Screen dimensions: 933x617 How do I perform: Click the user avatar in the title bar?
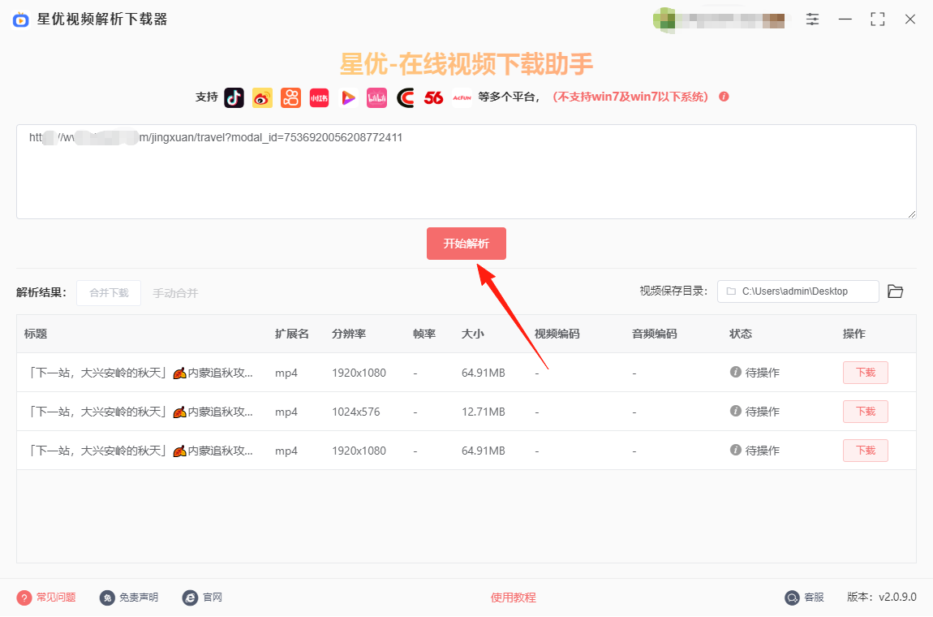[x=664, y=19]
